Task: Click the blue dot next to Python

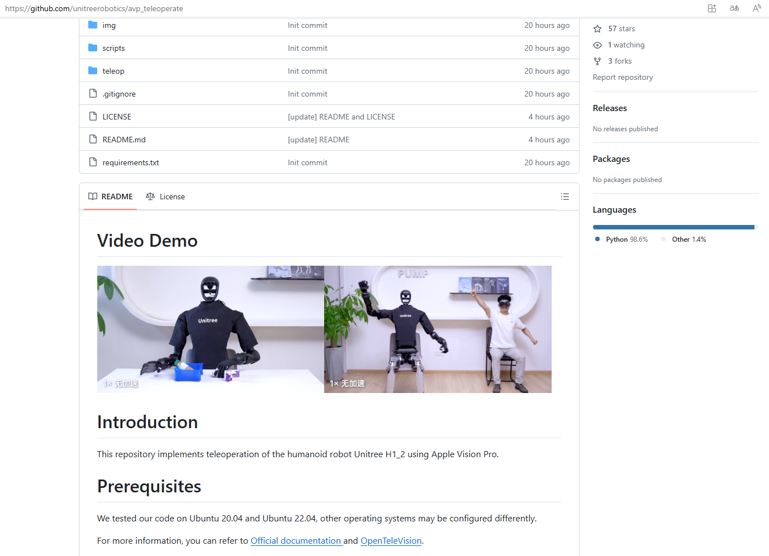Action: click(x=597, y=239)
